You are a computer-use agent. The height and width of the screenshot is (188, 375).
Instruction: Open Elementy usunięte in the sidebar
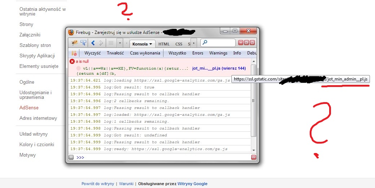pyautogui.click(x=39, y=66)
